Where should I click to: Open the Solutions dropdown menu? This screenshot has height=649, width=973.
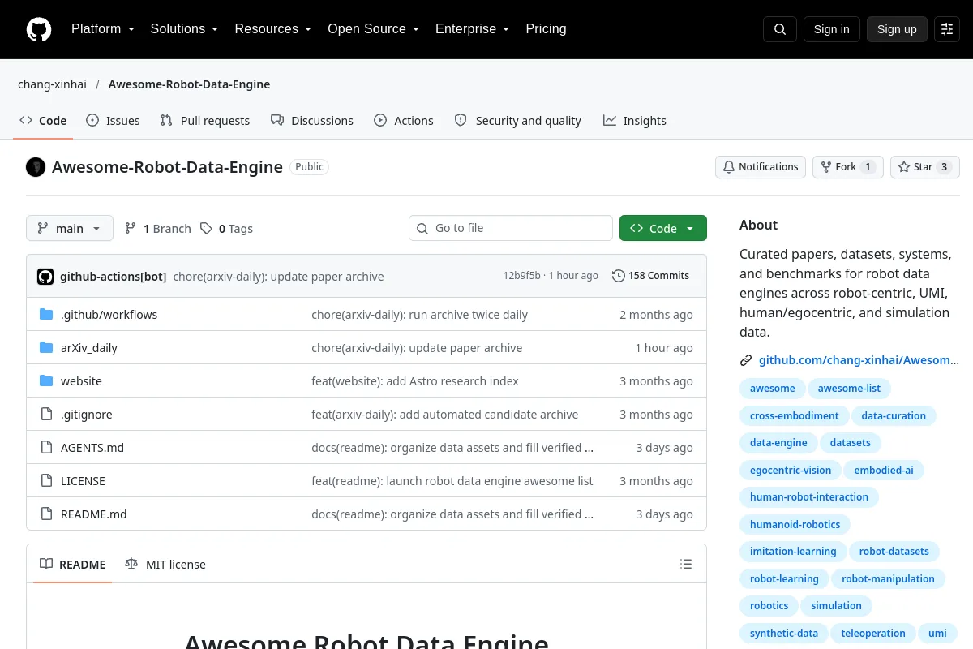184,29
